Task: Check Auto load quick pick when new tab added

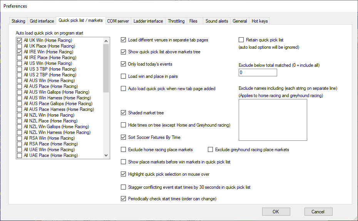Action: coord(123,89)
